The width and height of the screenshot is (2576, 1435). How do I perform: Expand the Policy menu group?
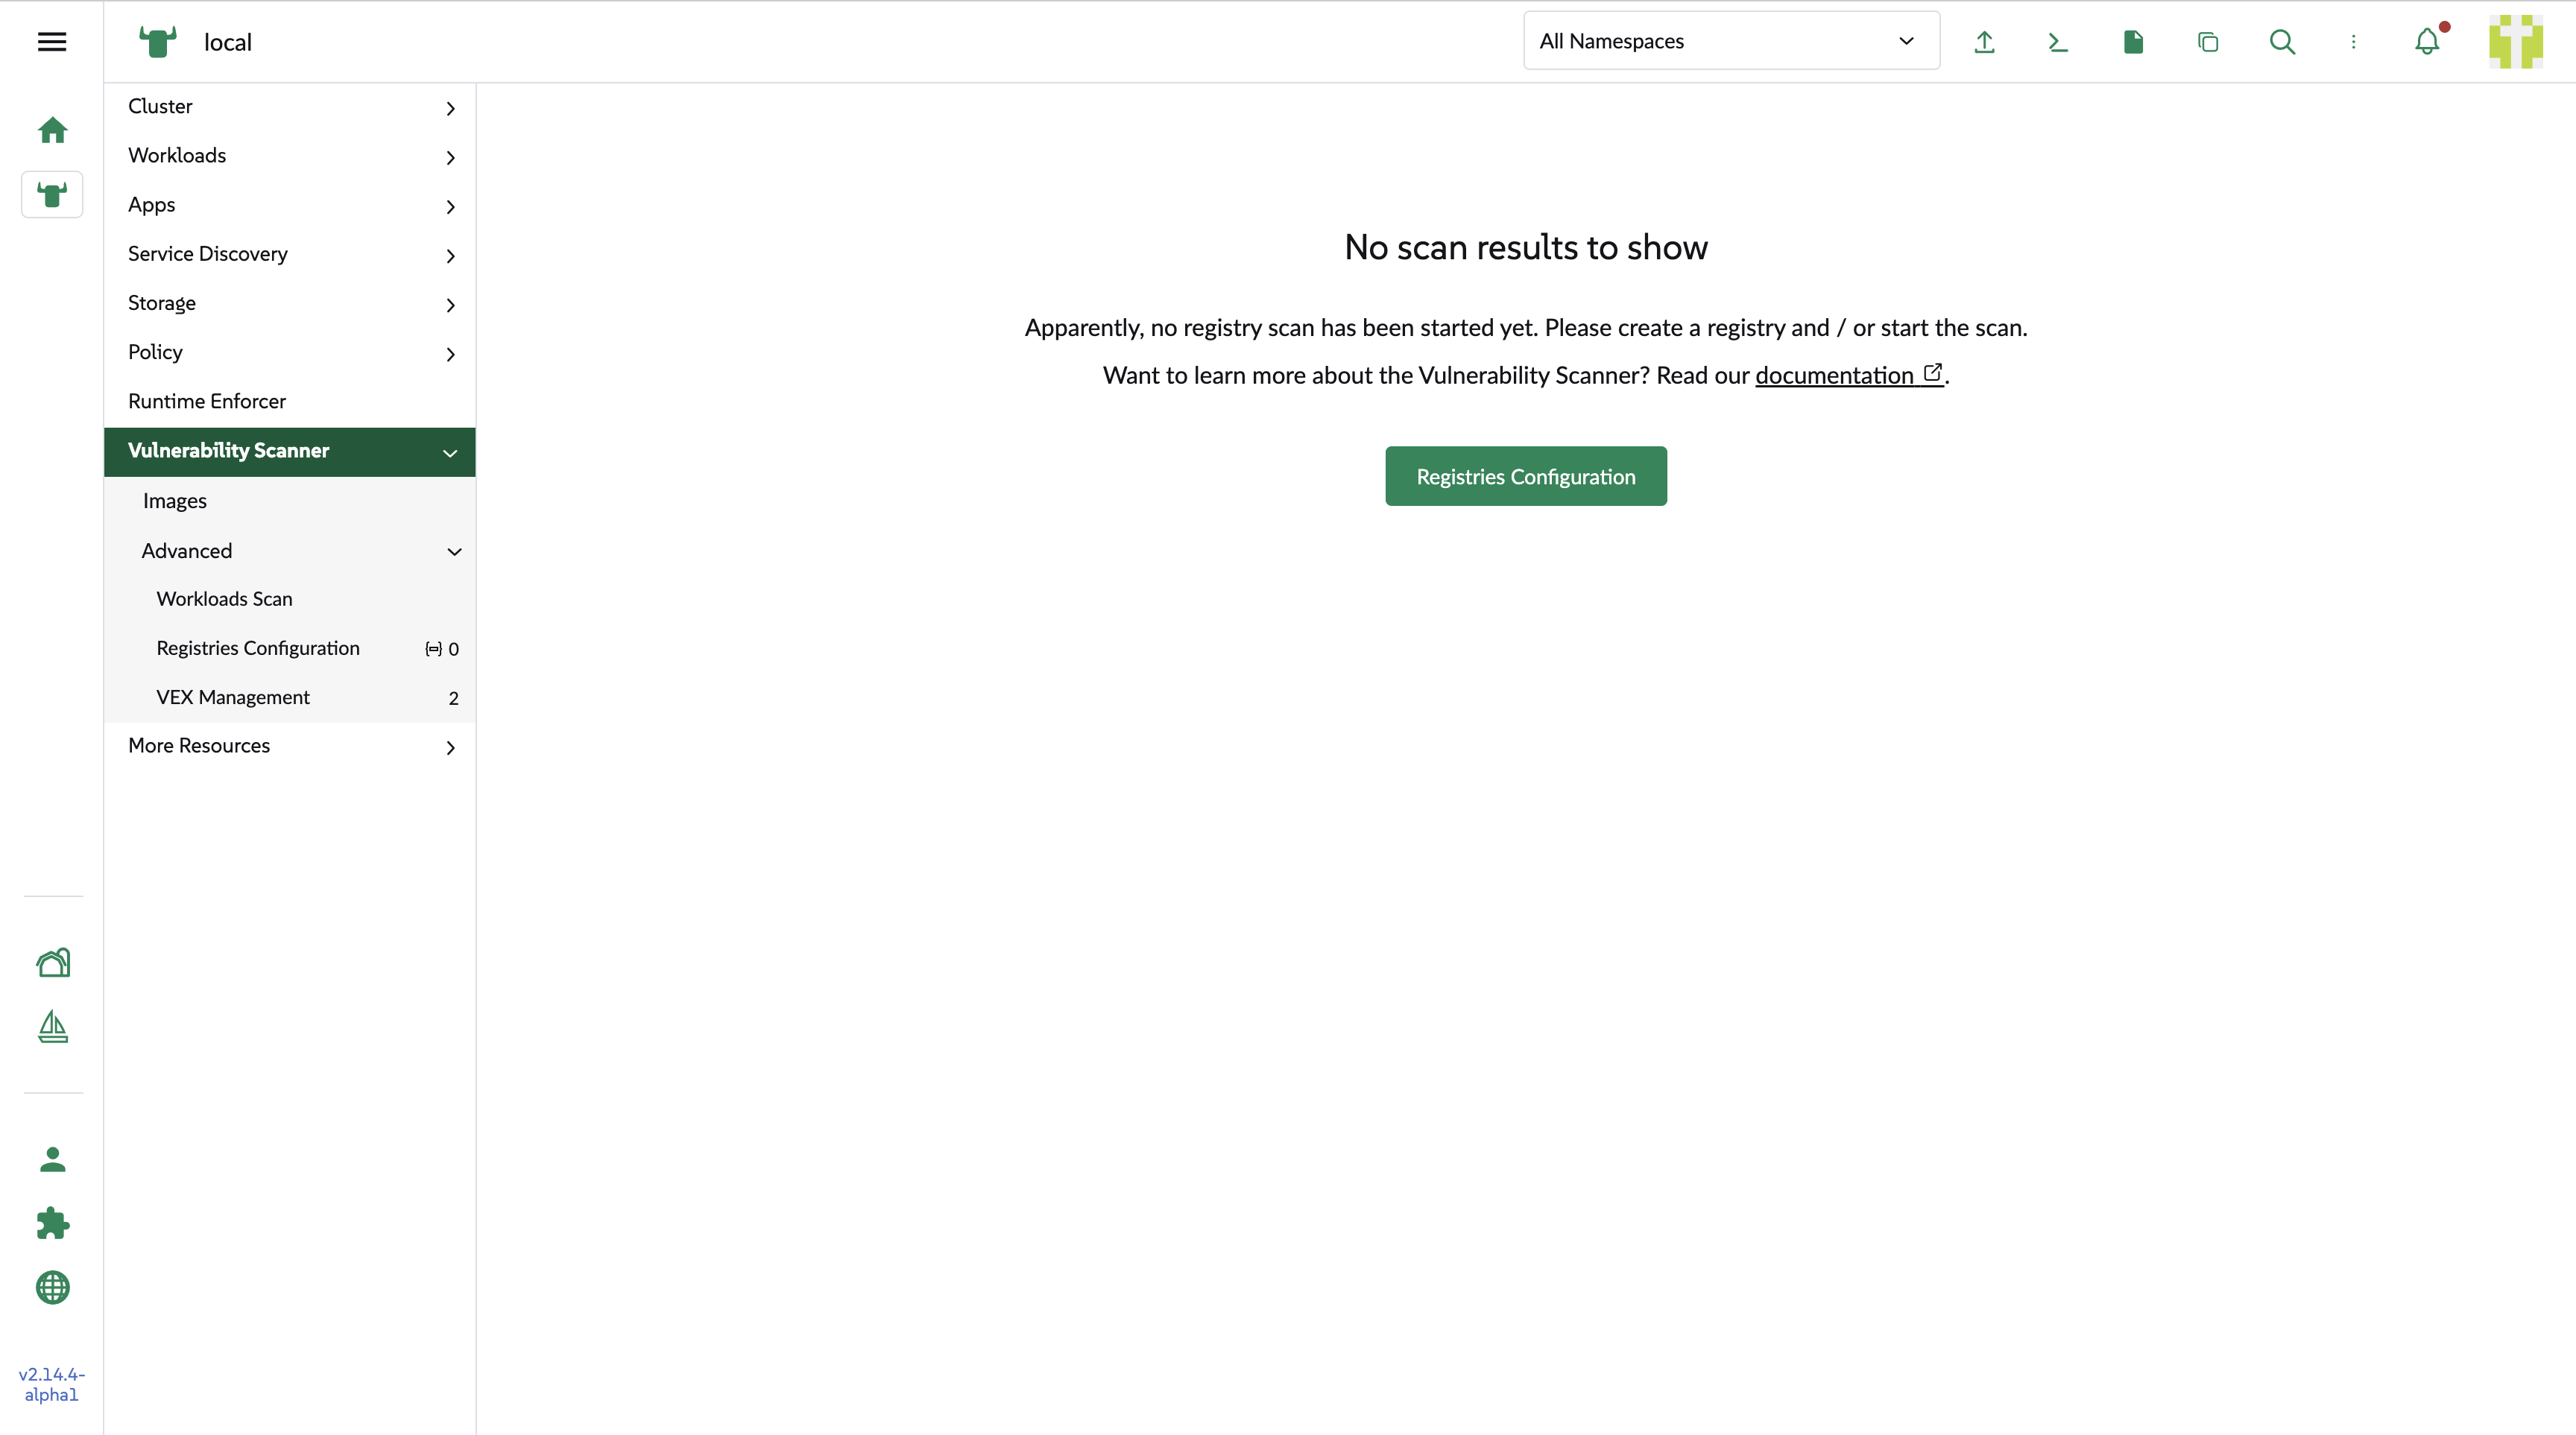click(290, 352)
